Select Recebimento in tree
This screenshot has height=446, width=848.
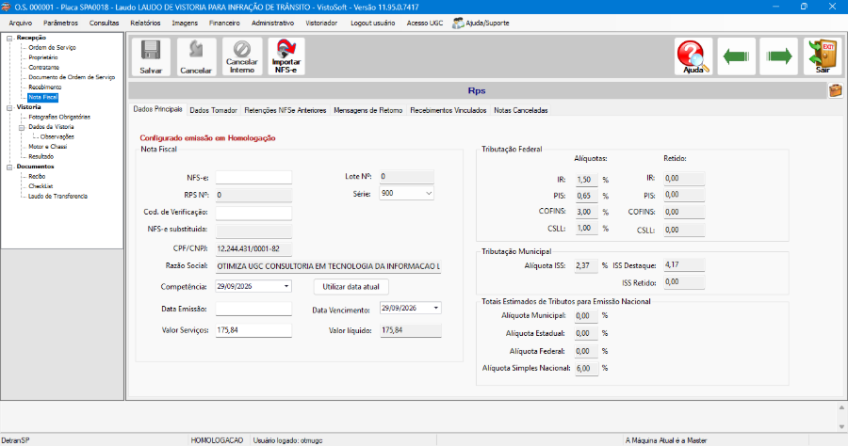[45, 87]
